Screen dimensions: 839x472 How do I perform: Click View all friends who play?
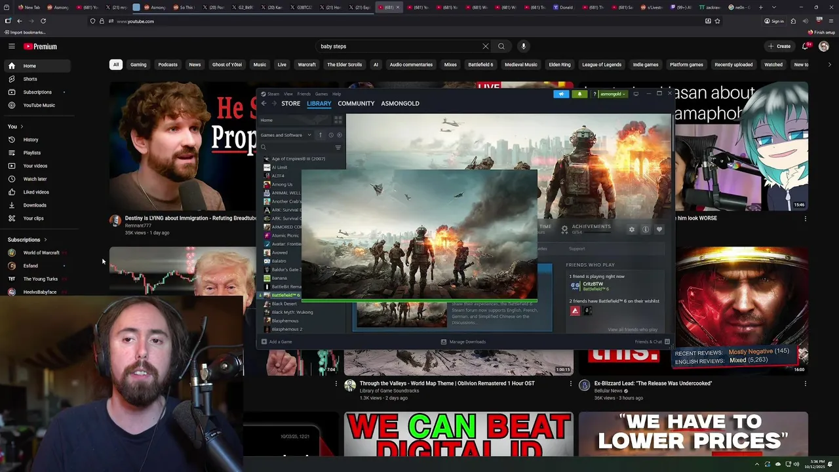tap(633, 330)
